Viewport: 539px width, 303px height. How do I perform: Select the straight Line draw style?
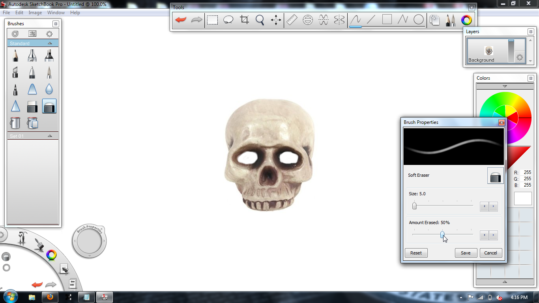point(371,20)
